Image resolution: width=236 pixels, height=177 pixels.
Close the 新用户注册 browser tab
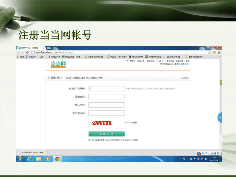point(44,48)
